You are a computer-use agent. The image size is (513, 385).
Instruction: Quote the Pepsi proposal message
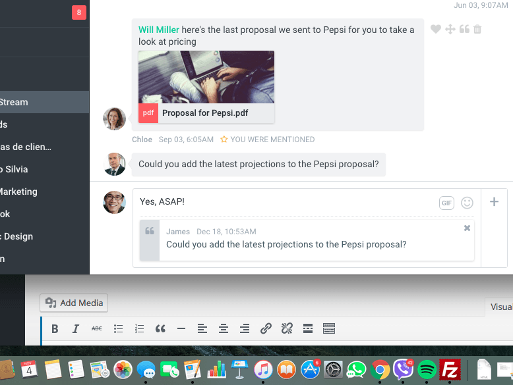tap(464, 29)
